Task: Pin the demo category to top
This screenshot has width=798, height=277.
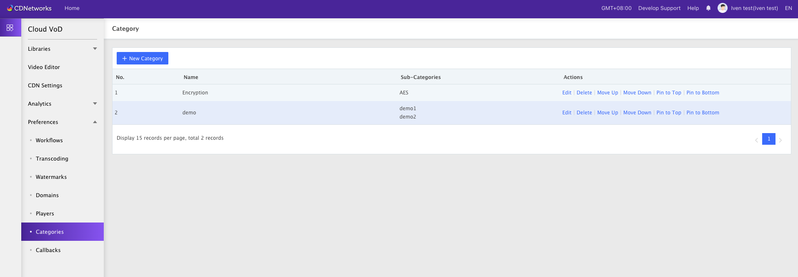Action: click(668, 113)
